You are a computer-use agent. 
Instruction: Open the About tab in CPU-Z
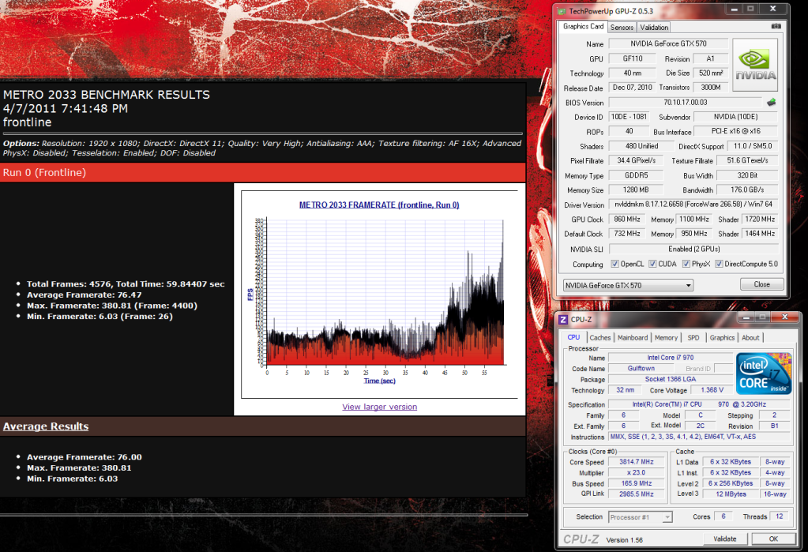coord(750,337)
